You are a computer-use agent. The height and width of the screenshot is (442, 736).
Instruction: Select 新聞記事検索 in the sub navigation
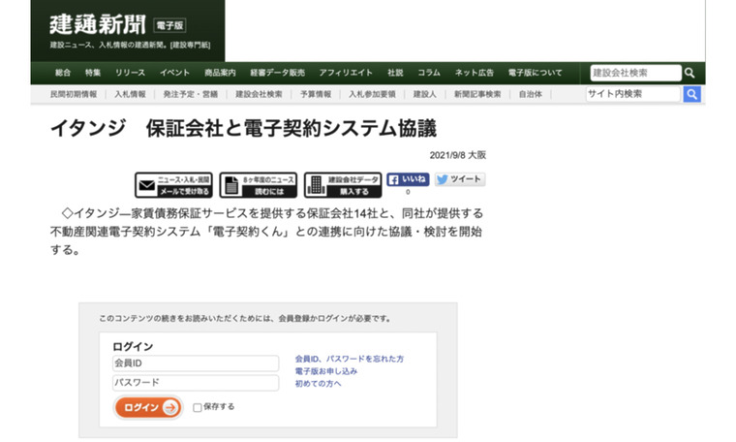click(x=477, y=94)
